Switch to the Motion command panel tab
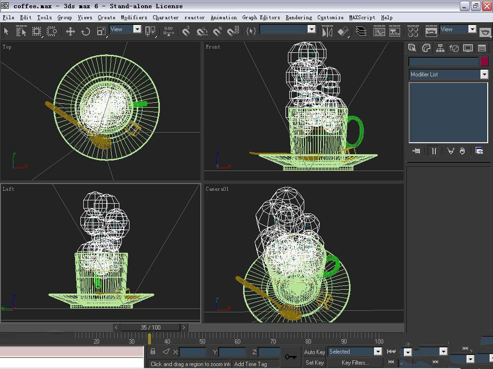The image size is (493, 369). coord(454,48)
